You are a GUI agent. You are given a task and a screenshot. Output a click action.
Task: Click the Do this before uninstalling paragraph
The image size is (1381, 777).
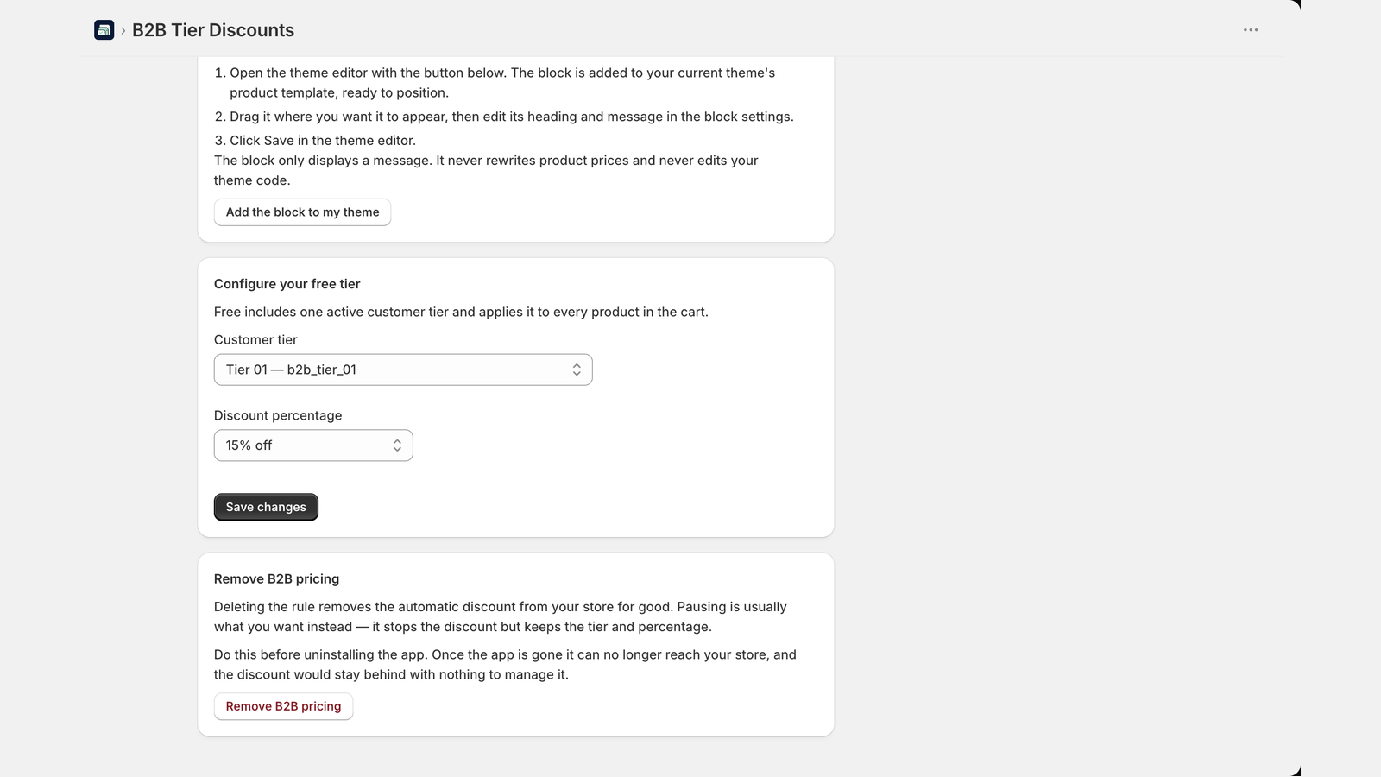tap(505, 665)
